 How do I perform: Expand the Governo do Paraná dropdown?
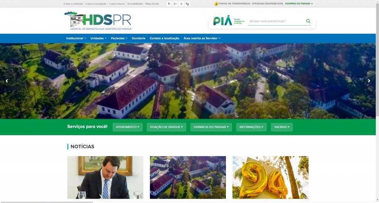click(x=299, y=4)
